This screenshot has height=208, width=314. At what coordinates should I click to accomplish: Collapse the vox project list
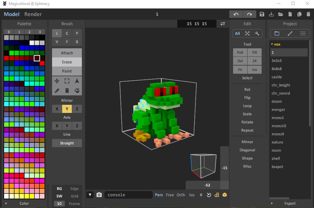[x=272, y=44]
